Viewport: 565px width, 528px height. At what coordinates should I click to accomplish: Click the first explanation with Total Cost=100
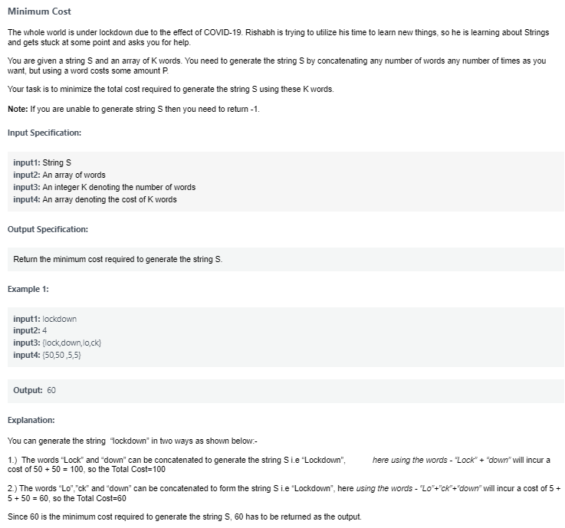tap(279, 464)
